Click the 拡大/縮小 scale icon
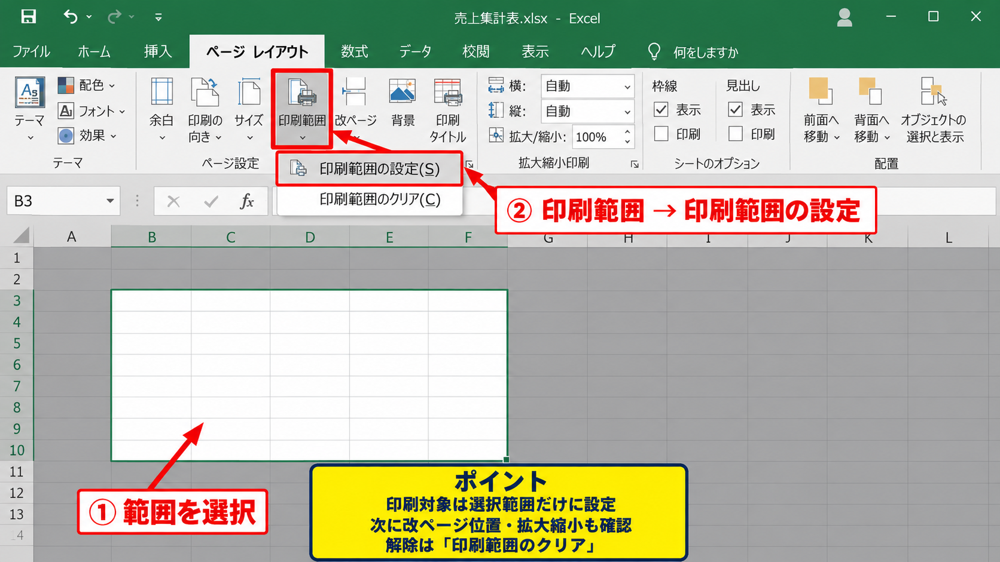Viewport: 1000px width, 562px height. point(496,136)
